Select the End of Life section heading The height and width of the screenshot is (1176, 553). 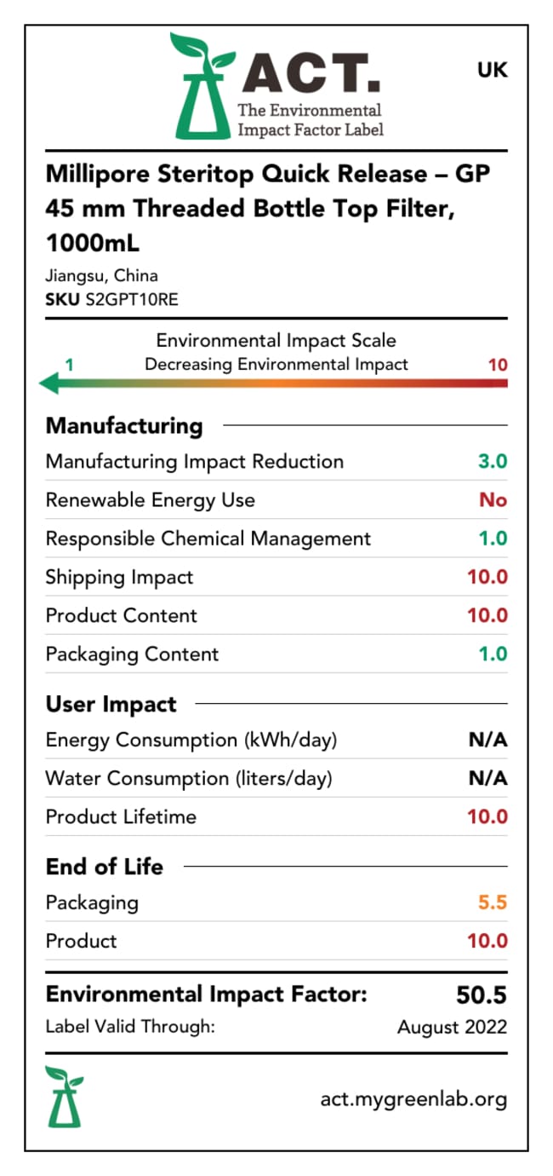(105, 867)
